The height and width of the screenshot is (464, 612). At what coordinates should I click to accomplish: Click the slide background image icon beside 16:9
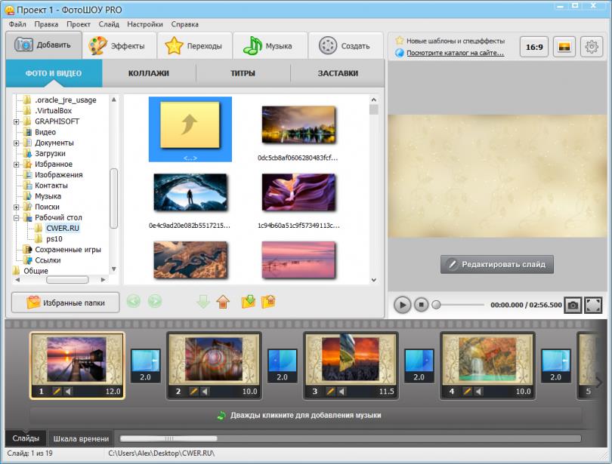point(564,47)
